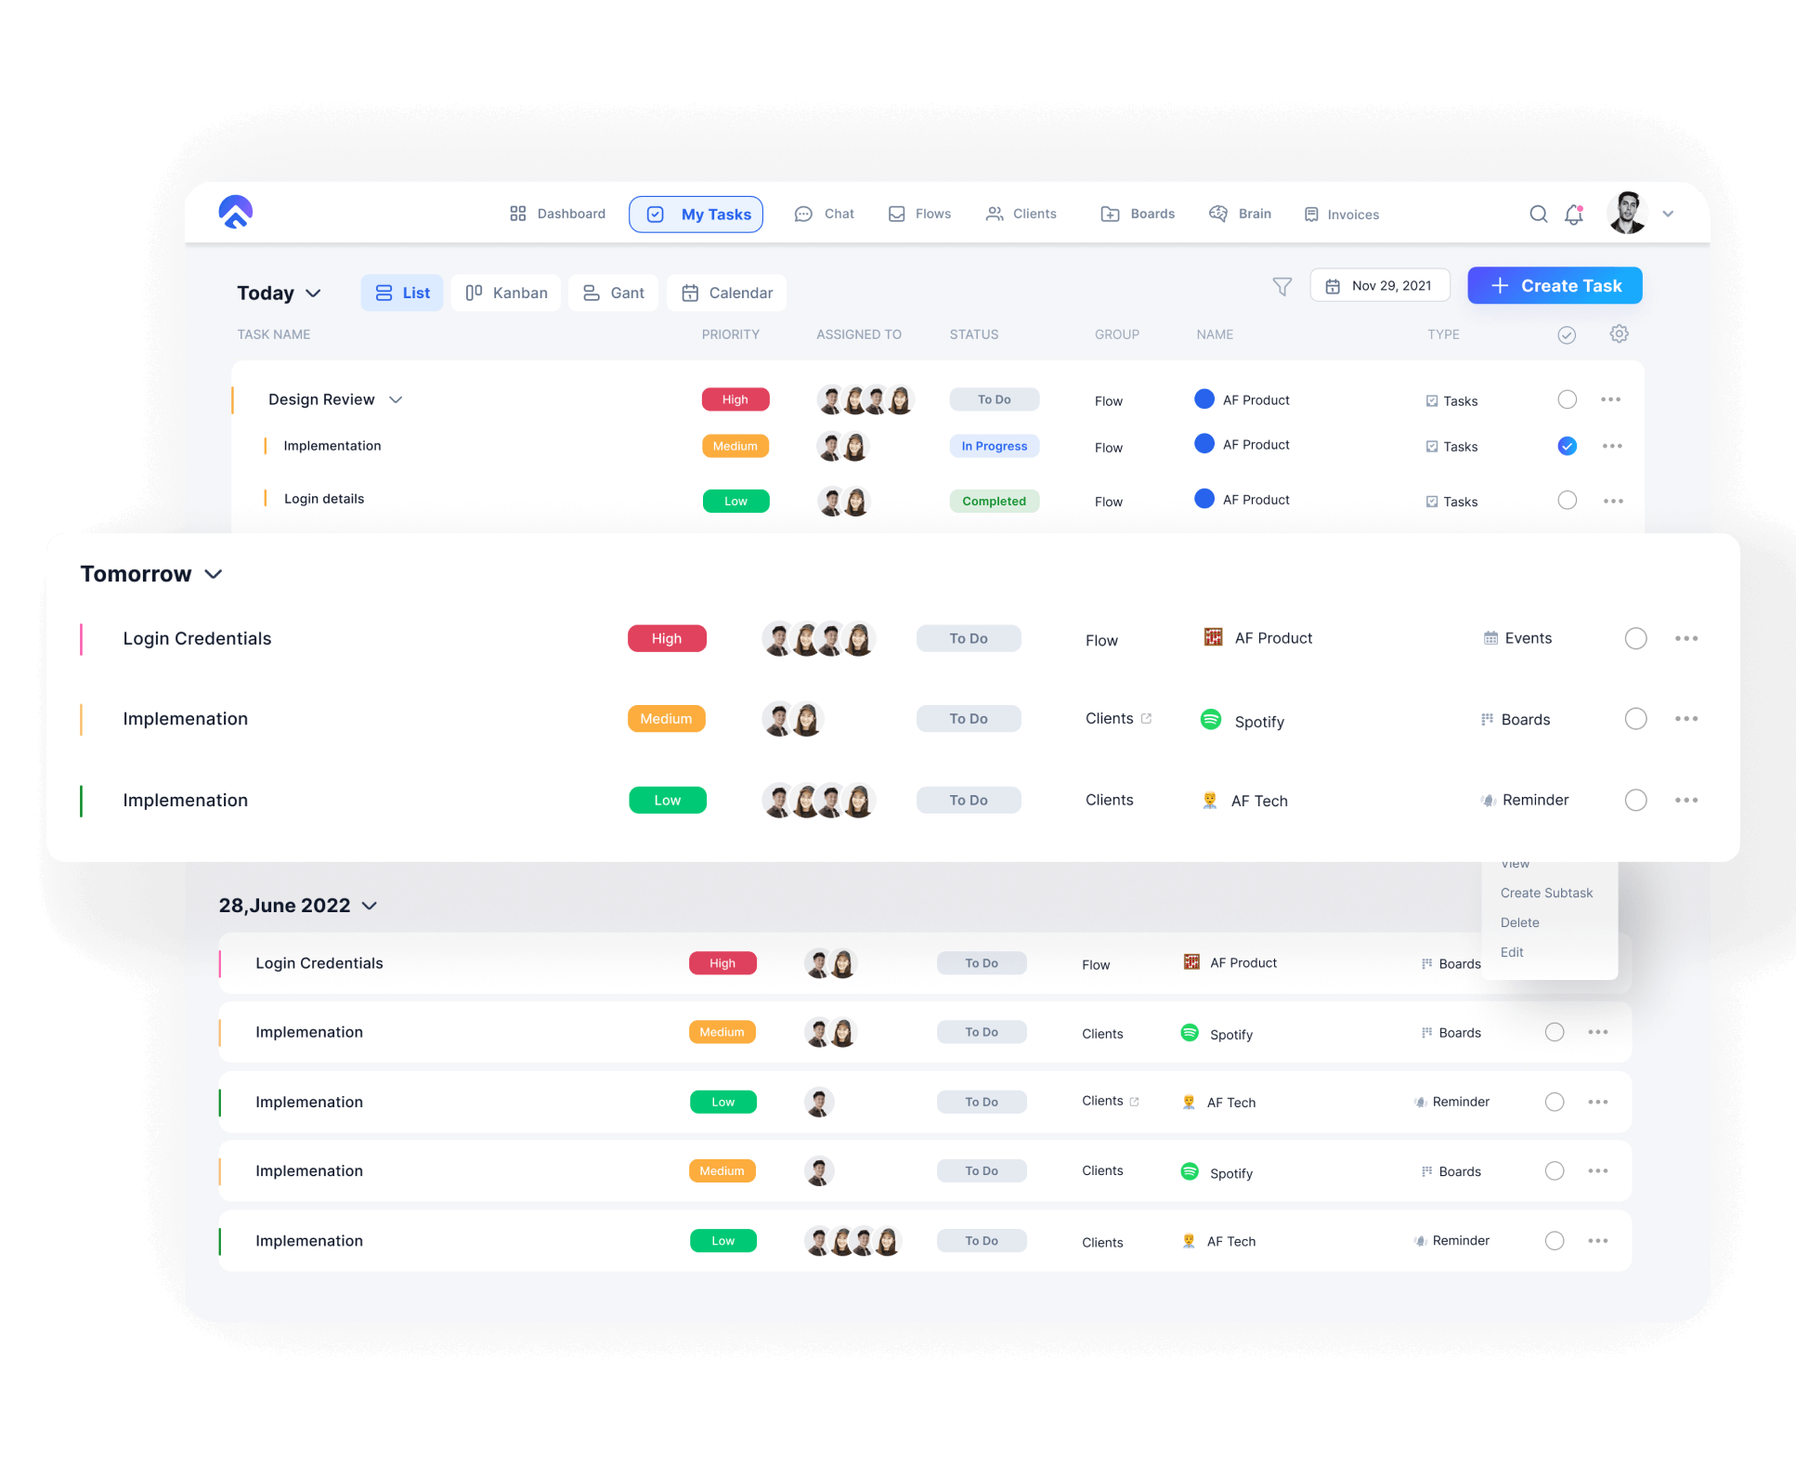Open the Nov 29, 2021 date picker

[1379, 286]
